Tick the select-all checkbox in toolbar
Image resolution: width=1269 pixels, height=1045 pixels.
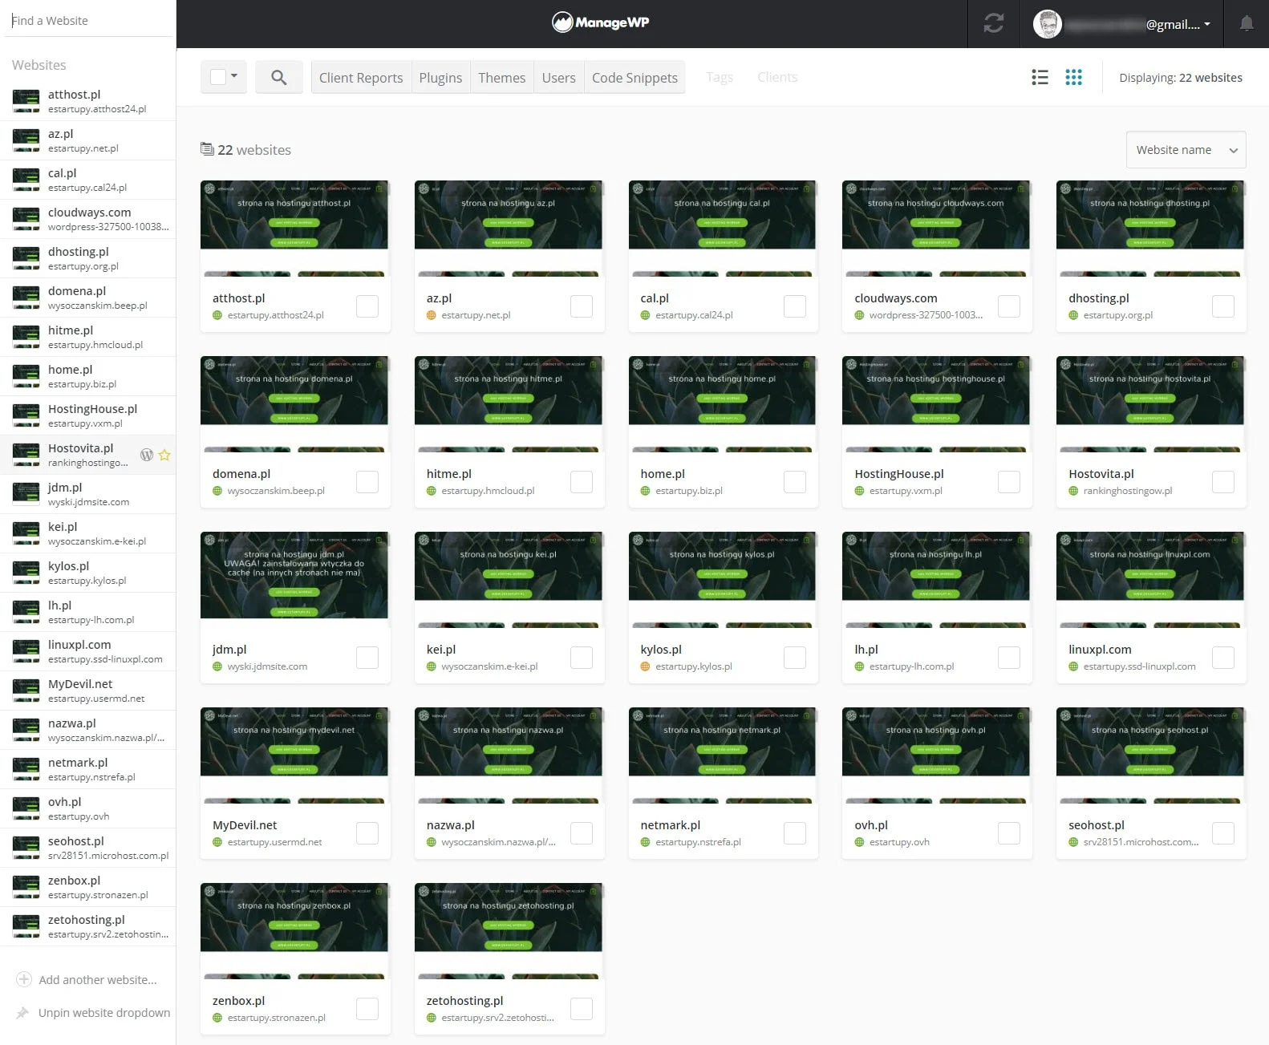pos(217,77)
